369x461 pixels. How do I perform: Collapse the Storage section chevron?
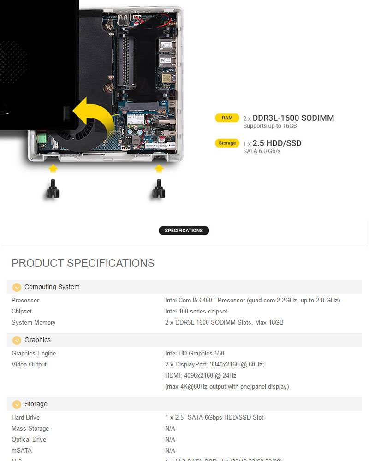(x=17, y=404)
